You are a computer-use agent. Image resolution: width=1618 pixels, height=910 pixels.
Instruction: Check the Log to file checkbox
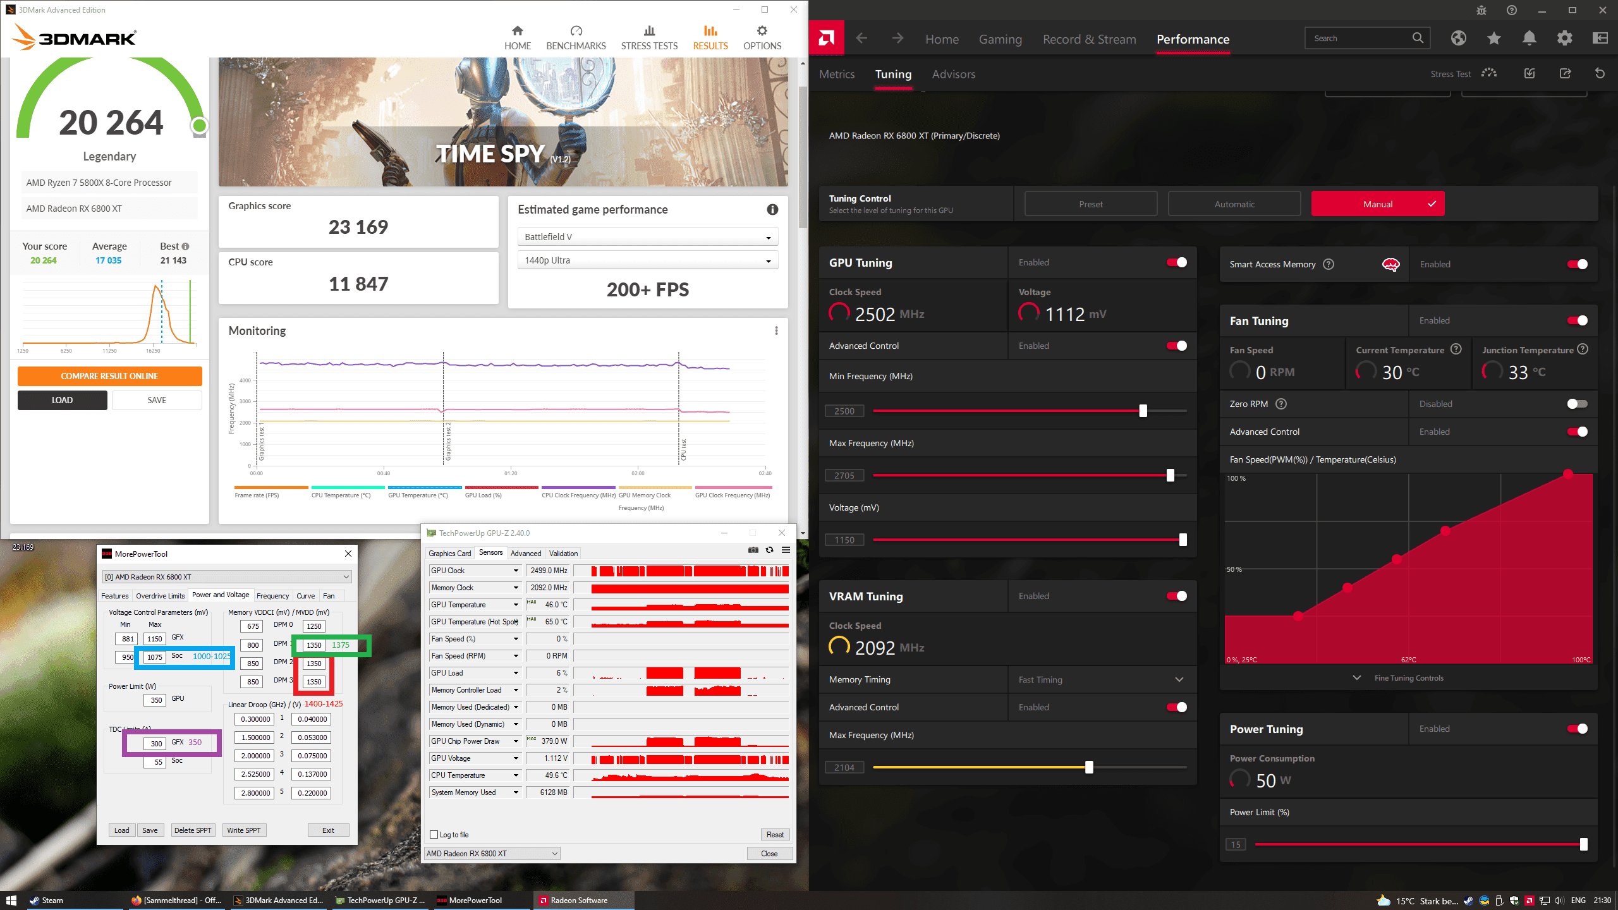coord(434,835)
